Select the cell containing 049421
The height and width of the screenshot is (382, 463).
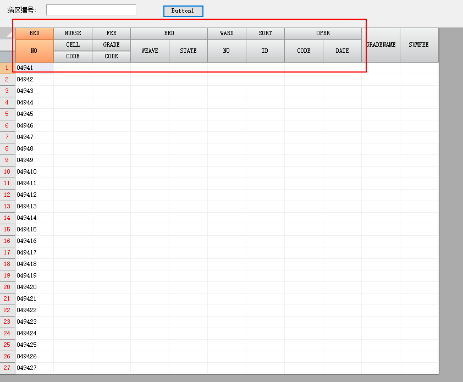[34, 299]
